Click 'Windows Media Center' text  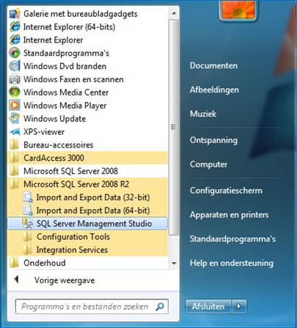coord(66,92)
